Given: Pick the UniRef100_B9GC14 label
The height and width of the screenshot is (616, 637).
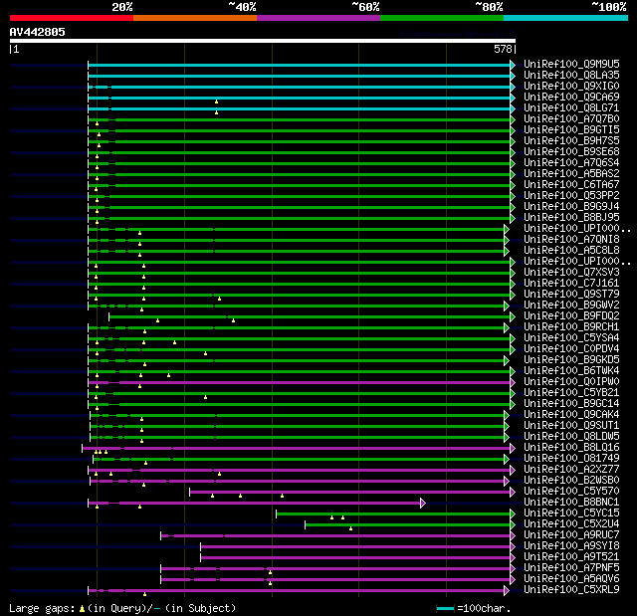Looking at the screenshot, I should coord(571,404).
